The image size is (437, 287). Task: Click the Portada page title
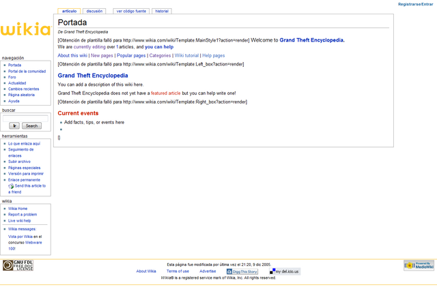72,22
